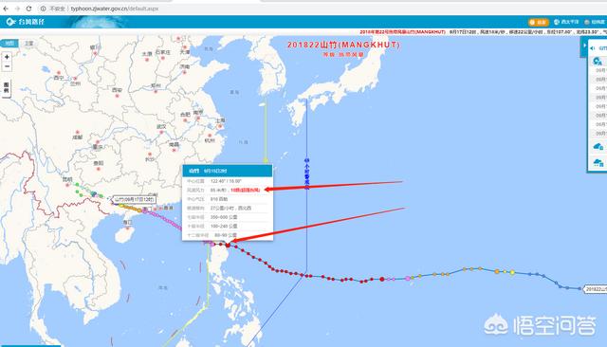Click the orange button in the header

pos(538,22)
